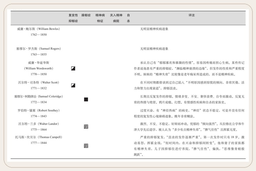Select the column header 精神病特征
The image size is (256, 171).
[100, 18]
